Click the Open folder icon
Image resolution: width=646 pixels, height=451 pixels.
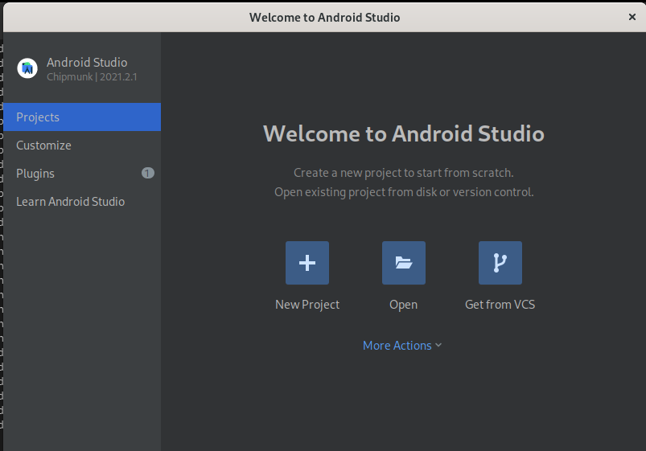tap(403, 263)
